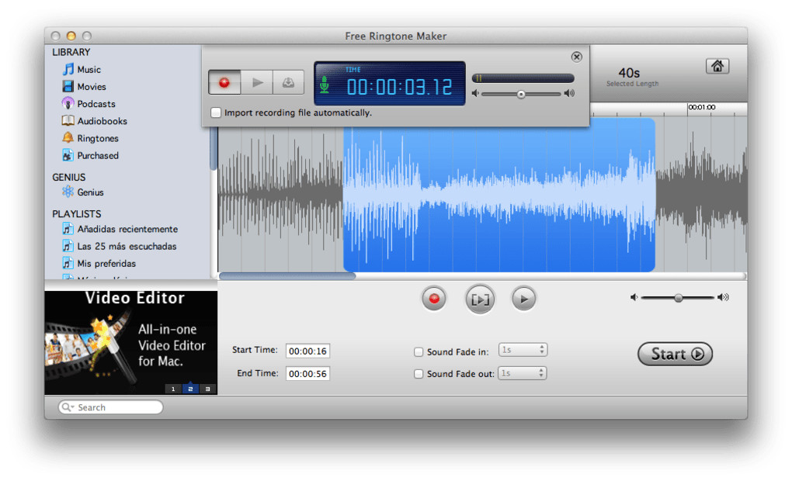The image size is (792, 481).
Task: Close the recorder popup panel
Action: [576, 57]
